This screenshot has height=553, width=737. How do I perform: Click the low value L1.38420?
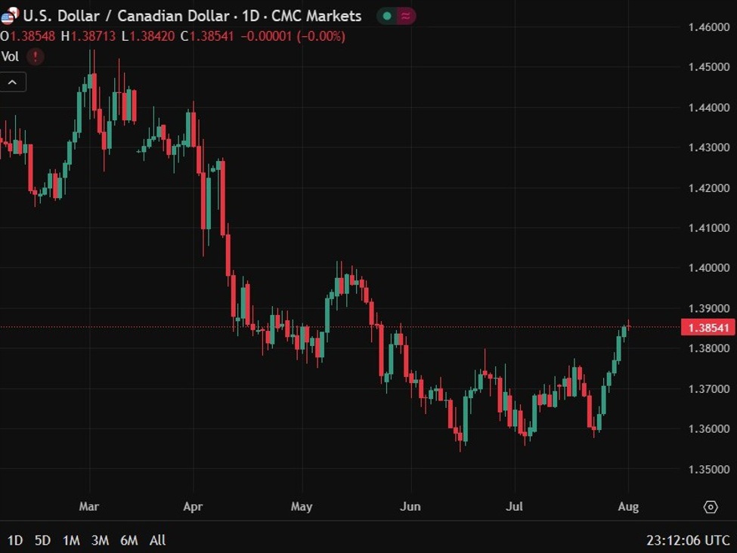click(x=148, y=36)
